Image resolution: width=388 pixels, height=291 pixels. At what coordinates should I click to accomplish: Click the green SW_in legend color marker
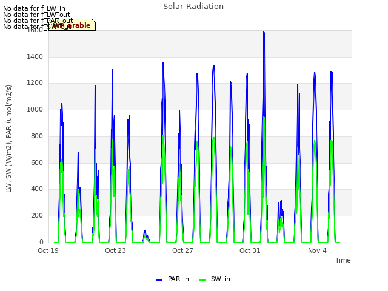coord(202,280)
